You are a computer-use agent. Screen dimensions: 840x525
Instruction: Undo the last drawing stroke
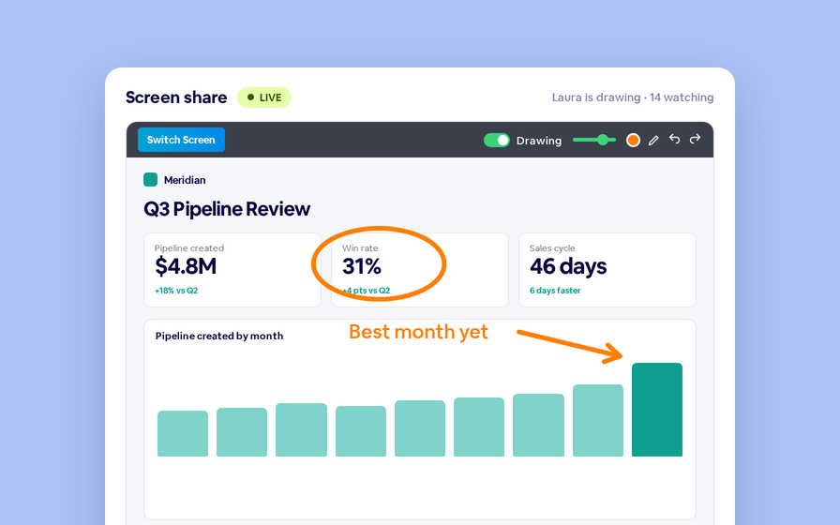[x=674, y=140]
